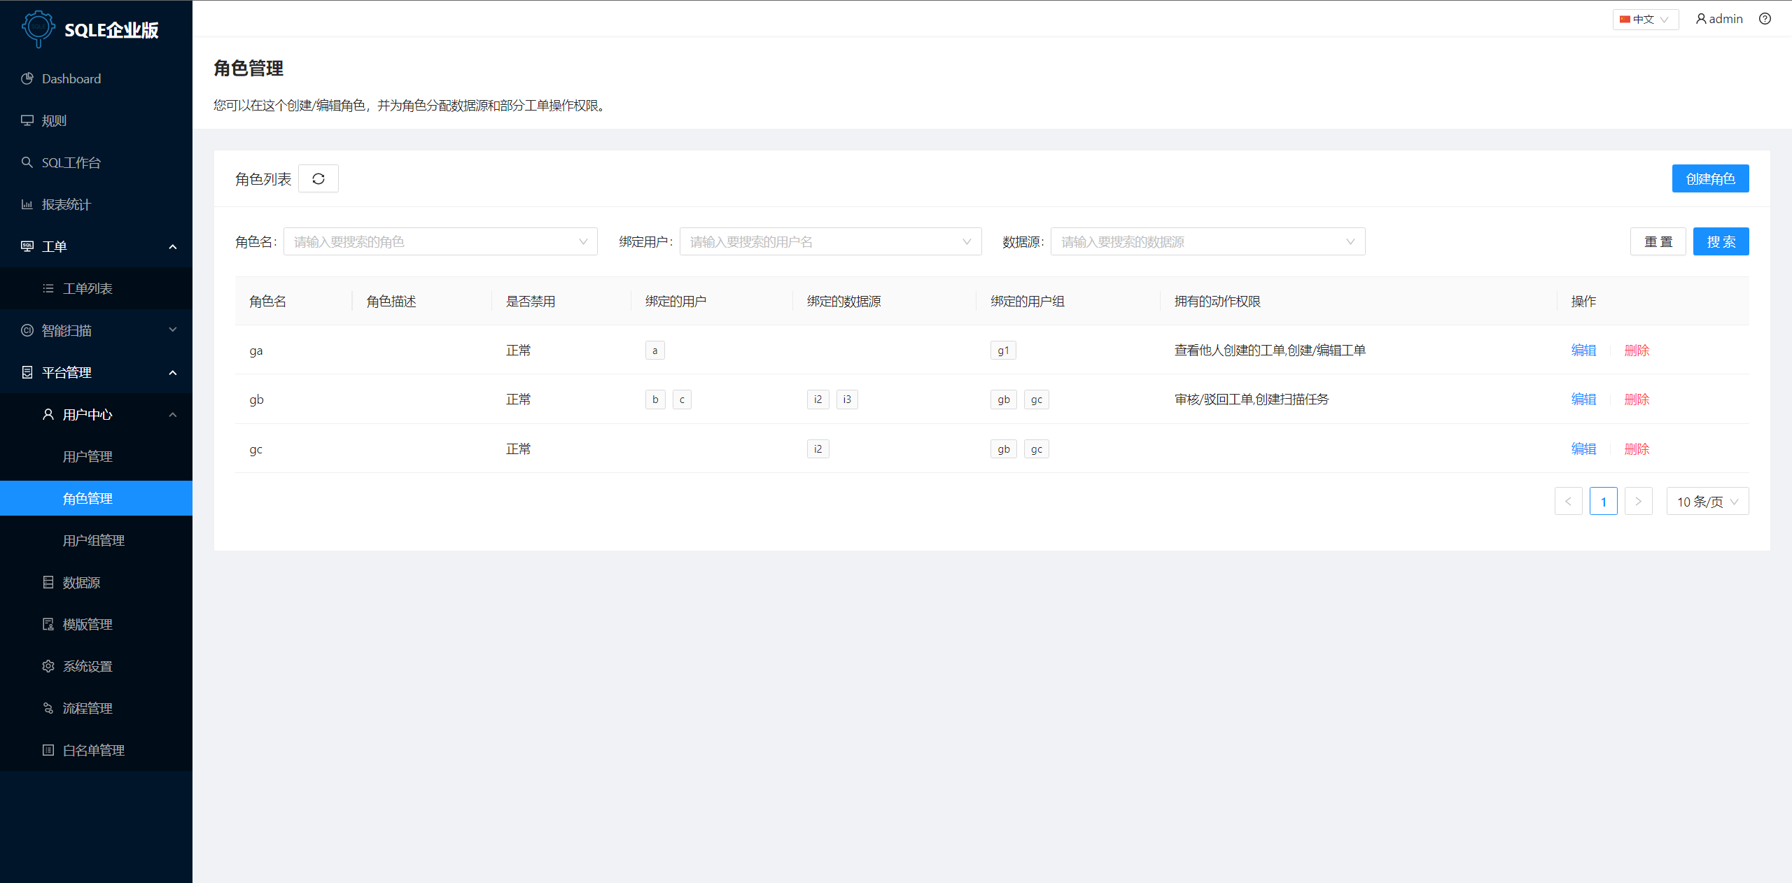The image size is (1792, 883).
Task: Click the 用户中心 person icon
Action: pos(48,414)
